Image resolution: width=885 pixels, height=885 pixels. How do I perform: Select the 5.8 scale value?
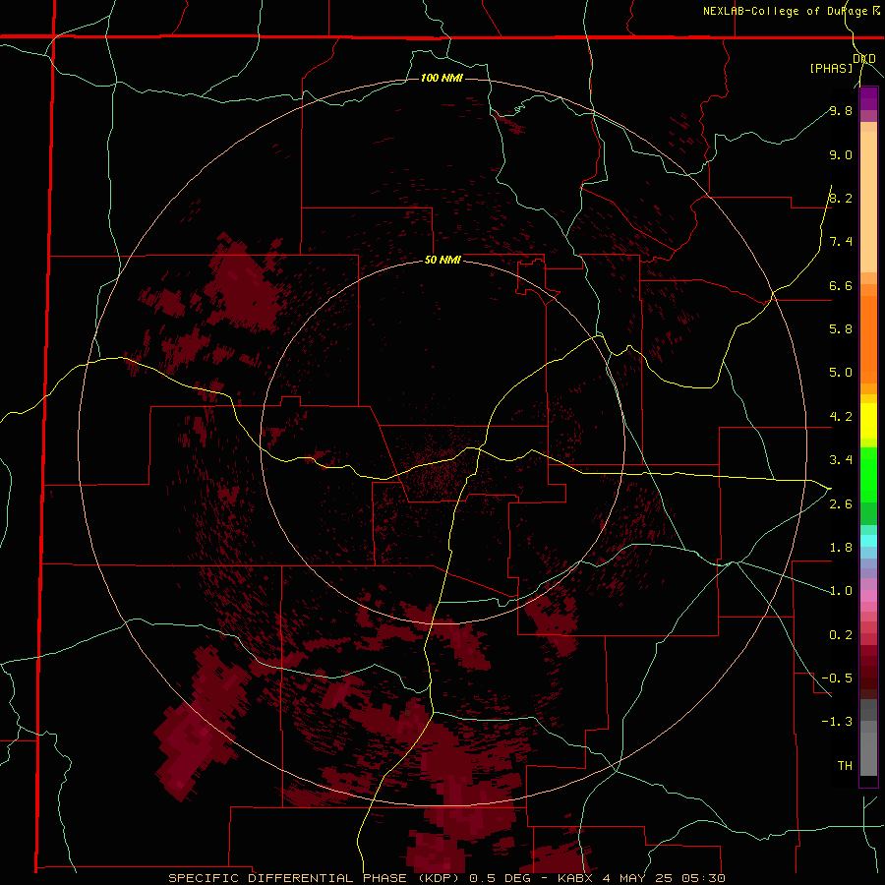[x=841, y=329]
